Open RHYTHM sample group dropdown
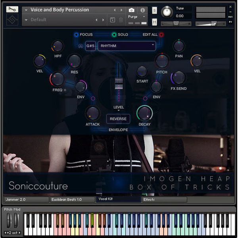 (127, 46)
